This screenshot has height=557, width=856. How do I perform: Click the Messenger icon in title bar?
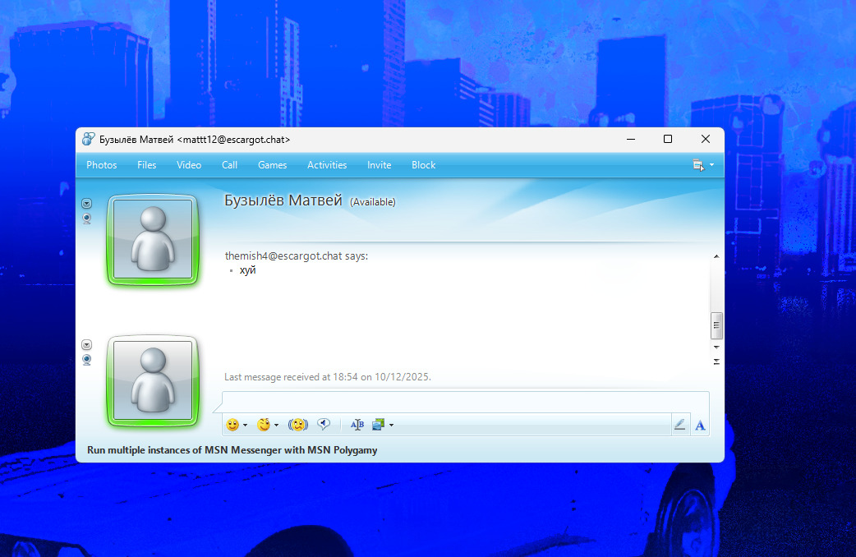click(x=89, y=140)
